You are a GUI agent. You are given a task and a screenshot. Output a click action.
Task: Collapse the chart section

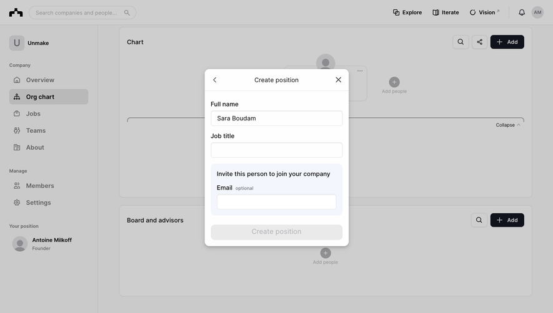(x=508, y=125)
